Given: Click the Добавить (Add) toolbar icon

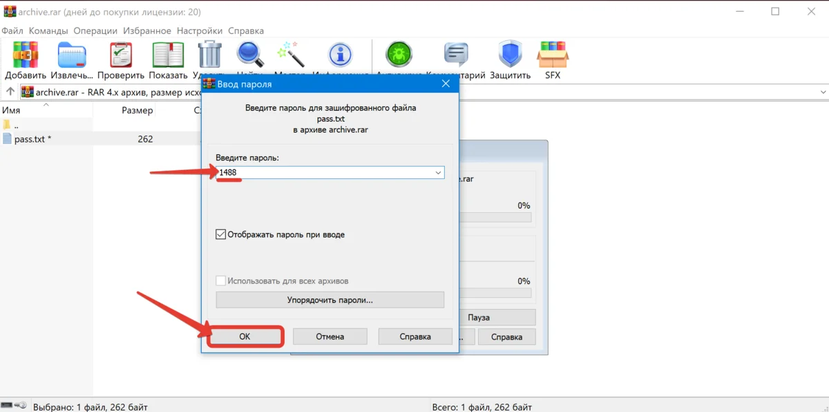Looking at the screenshot, I should (x=26, y=55).
